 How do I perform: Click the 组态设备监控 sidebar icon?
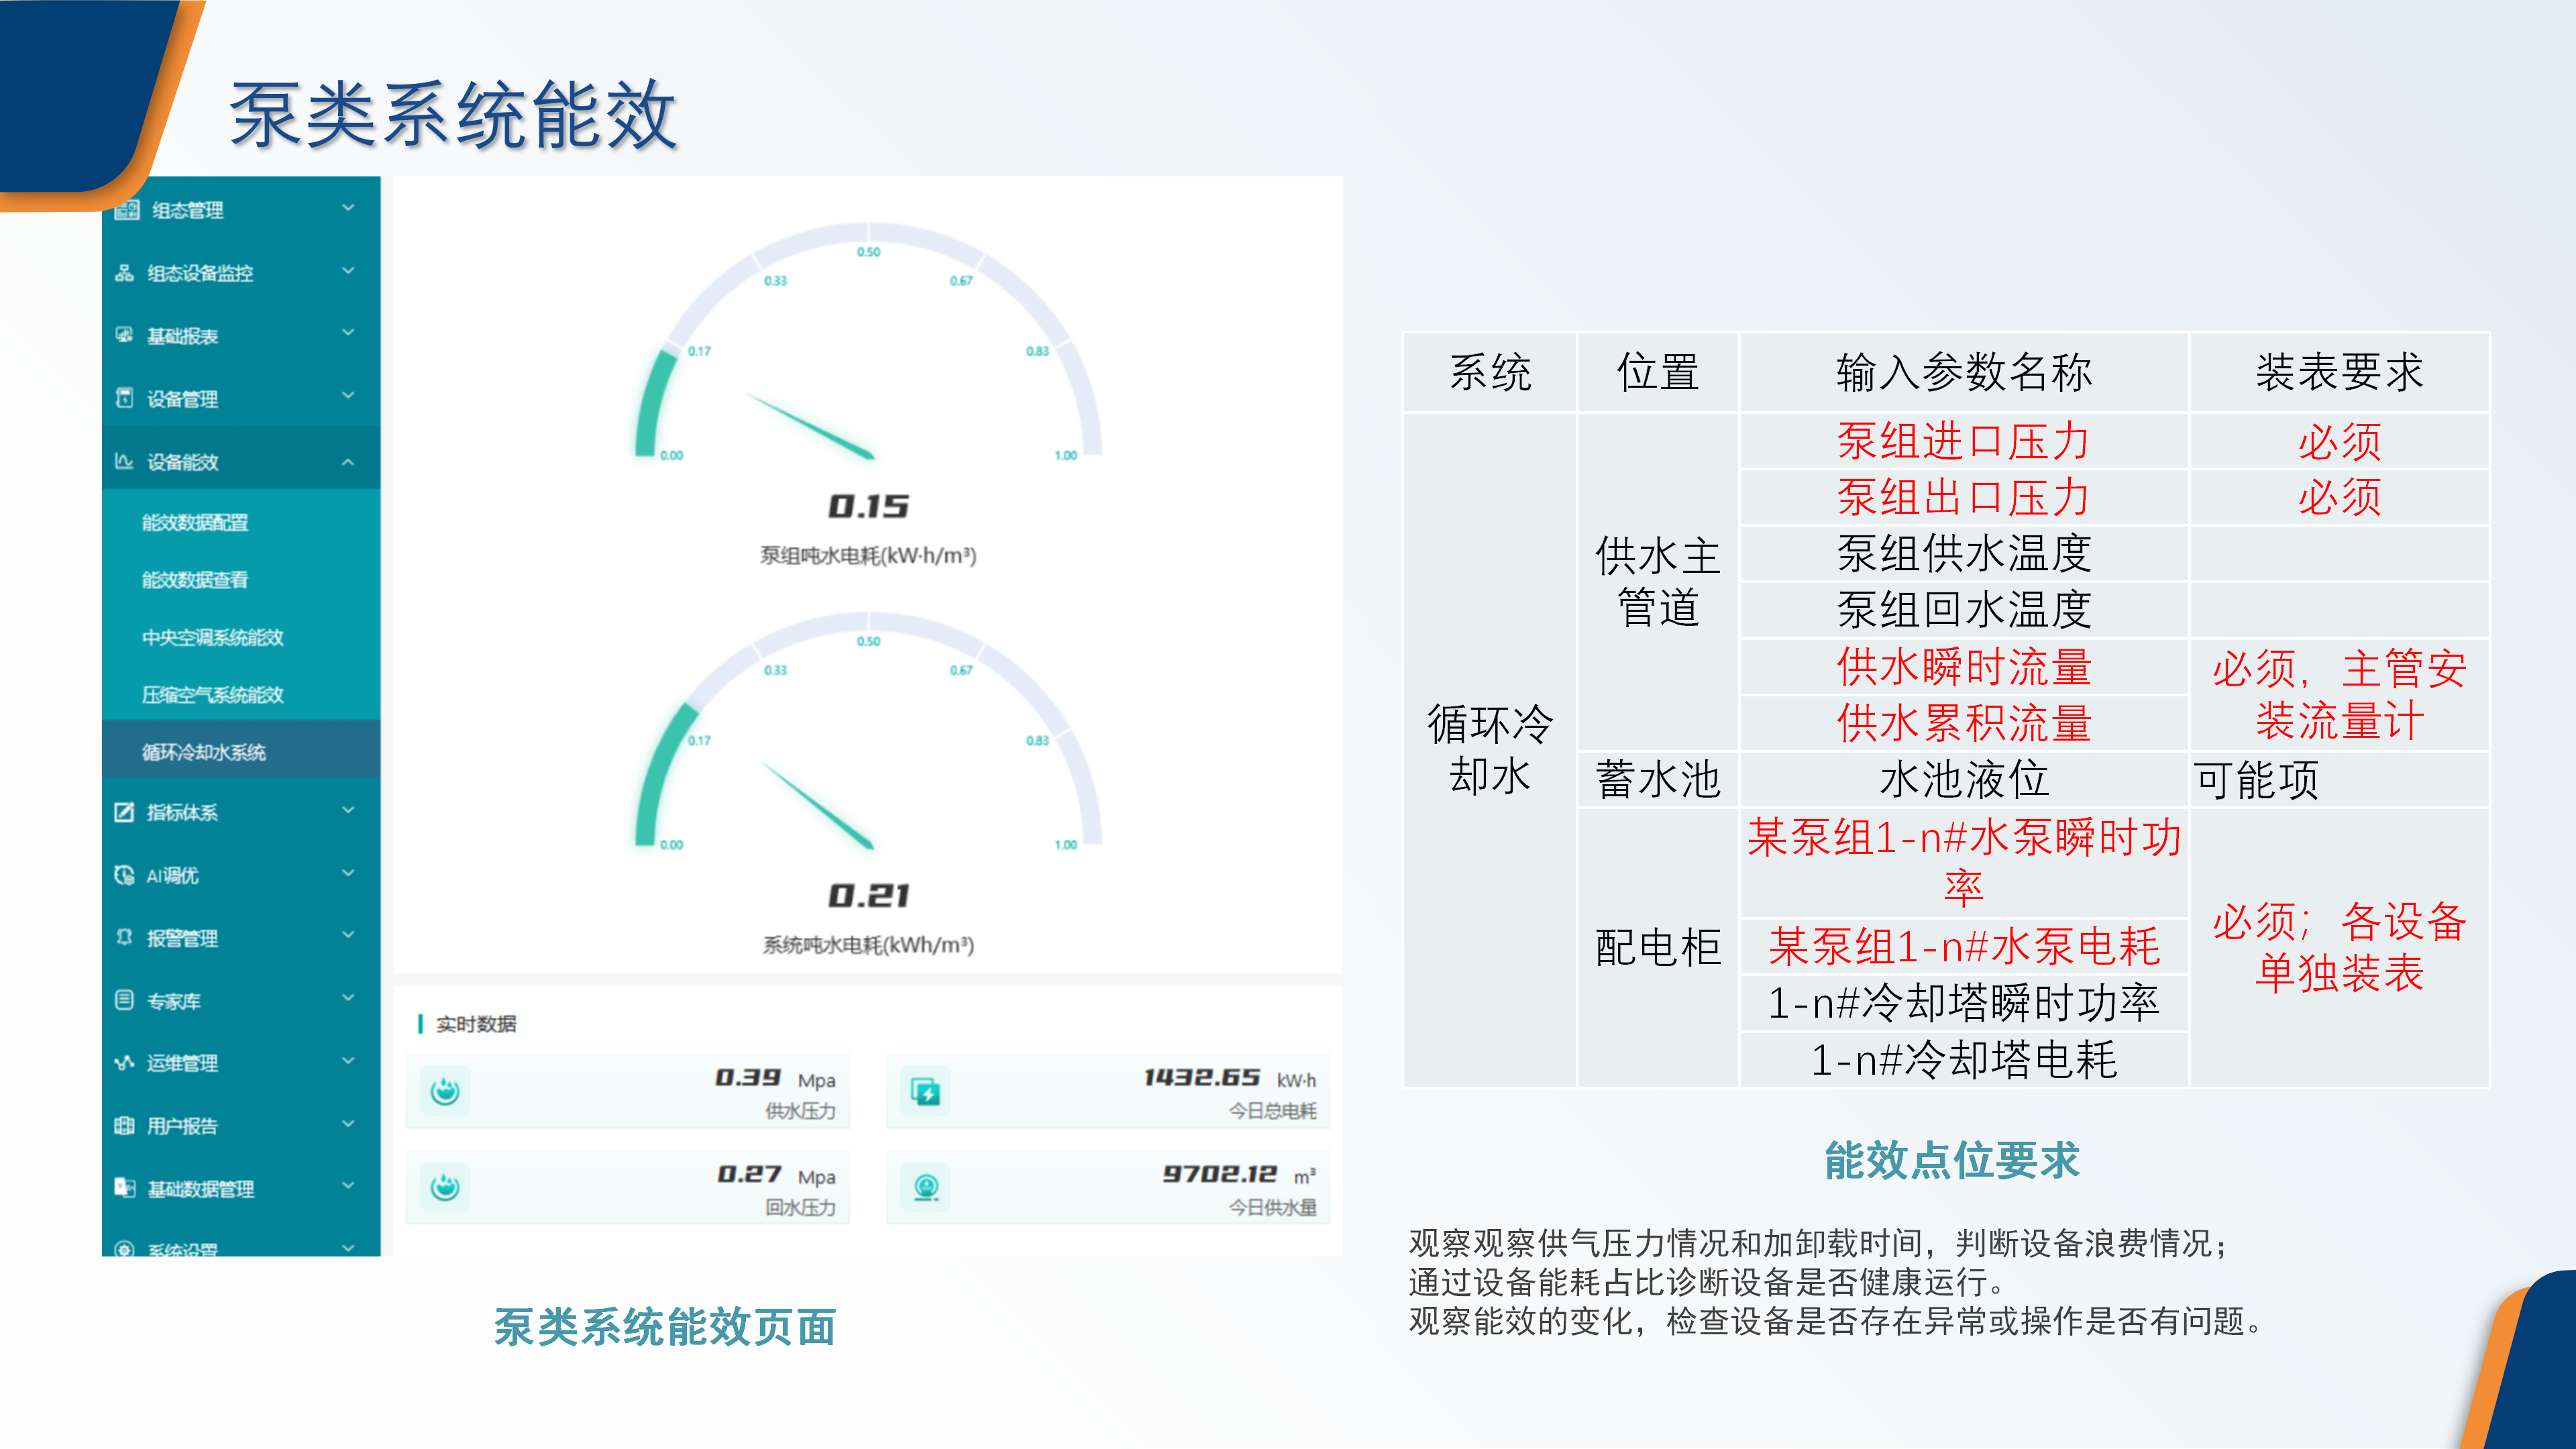(124, 273)
